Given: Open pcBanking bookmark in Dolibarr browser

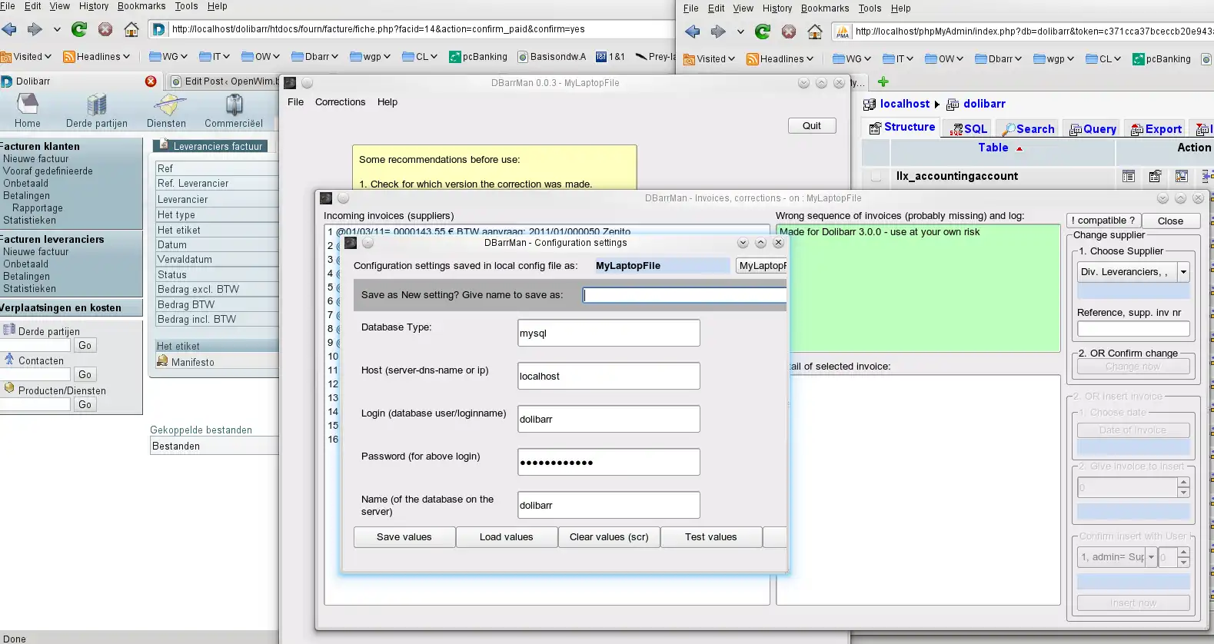Looking at the screenshot, I should [x=478, y=57].
